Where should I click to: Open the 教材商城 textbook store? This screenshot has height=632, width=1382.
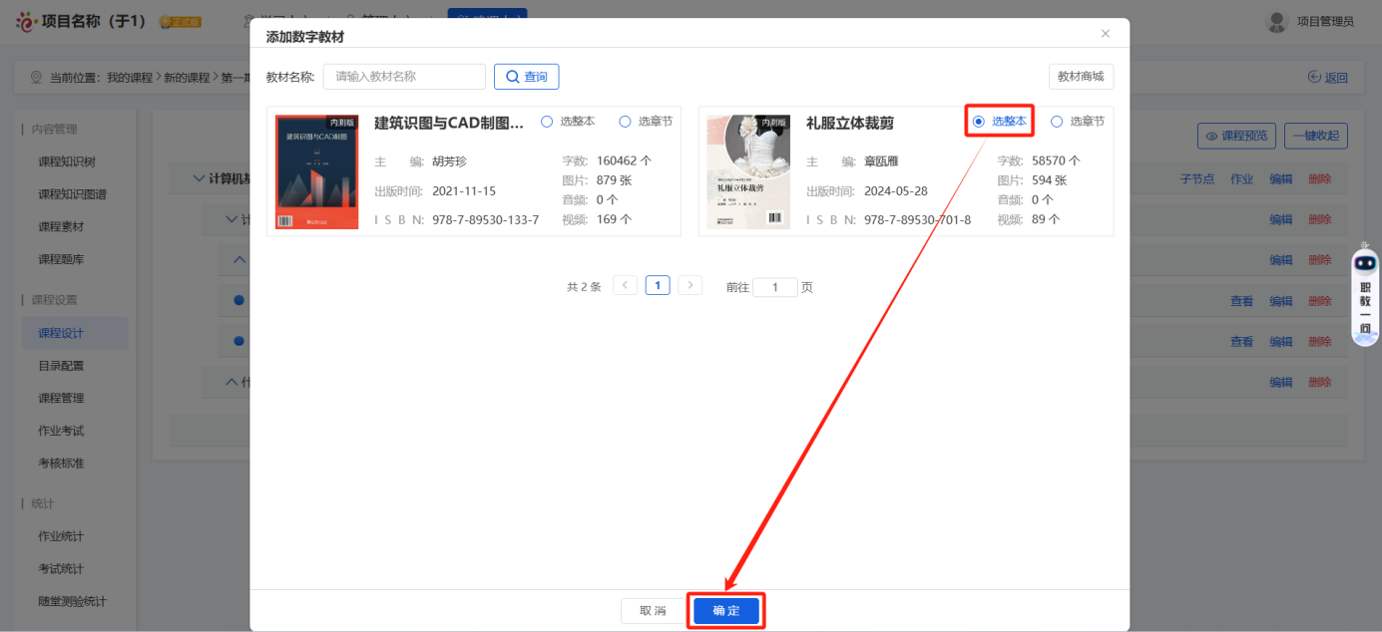(x=1081, y=76)
